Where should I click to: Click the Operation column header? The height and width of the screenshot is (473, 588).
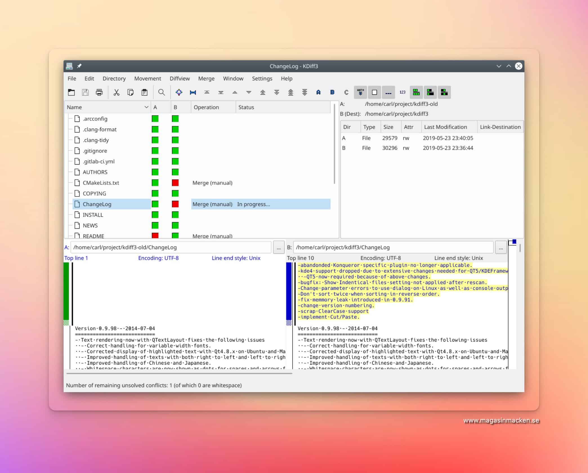213,107
